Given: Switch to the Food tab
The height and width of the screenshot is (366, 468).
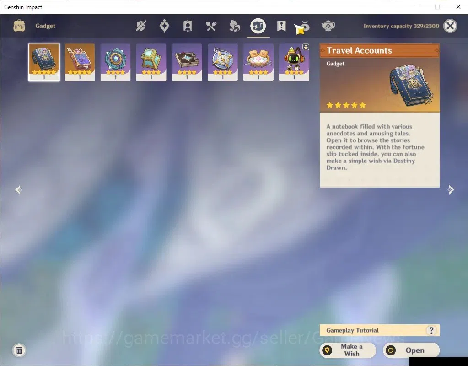Looking at the screenshot, I should click(x=211, y=26).
